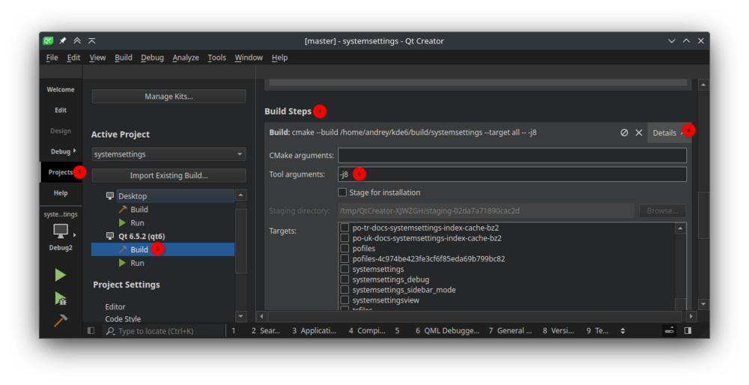Switch to the Welcome mode tab
The width and height of the screenshot is (749, 385).
tap(61, 90)
